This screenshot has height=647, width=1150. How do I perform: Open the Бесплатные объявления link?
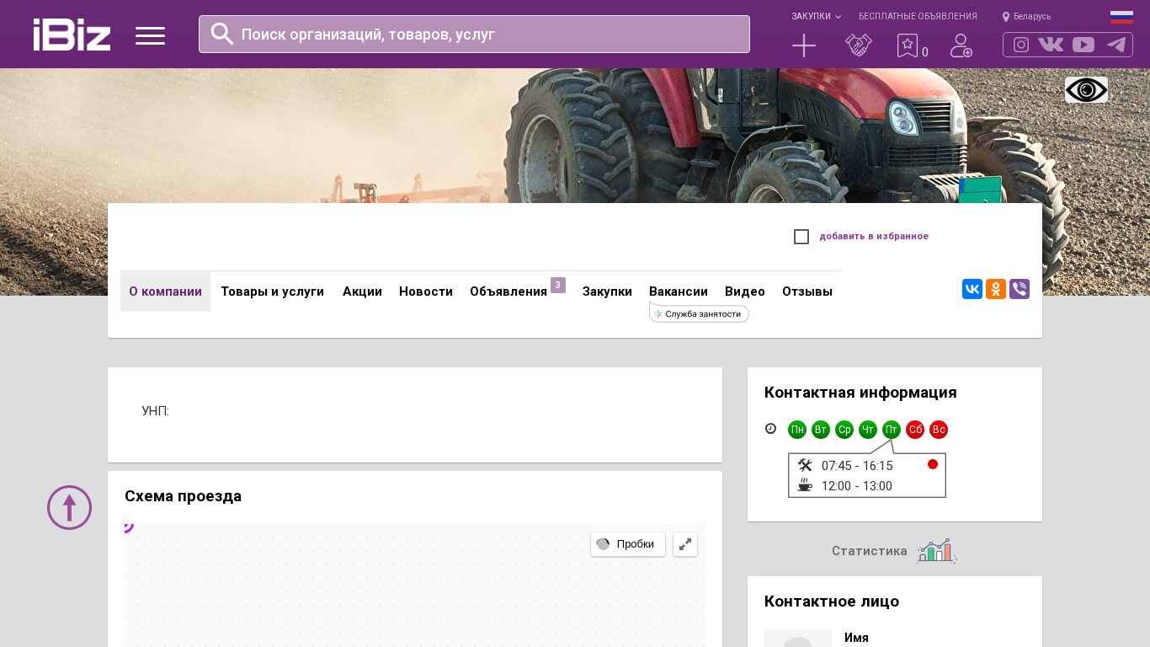click(x=918, y=16)
